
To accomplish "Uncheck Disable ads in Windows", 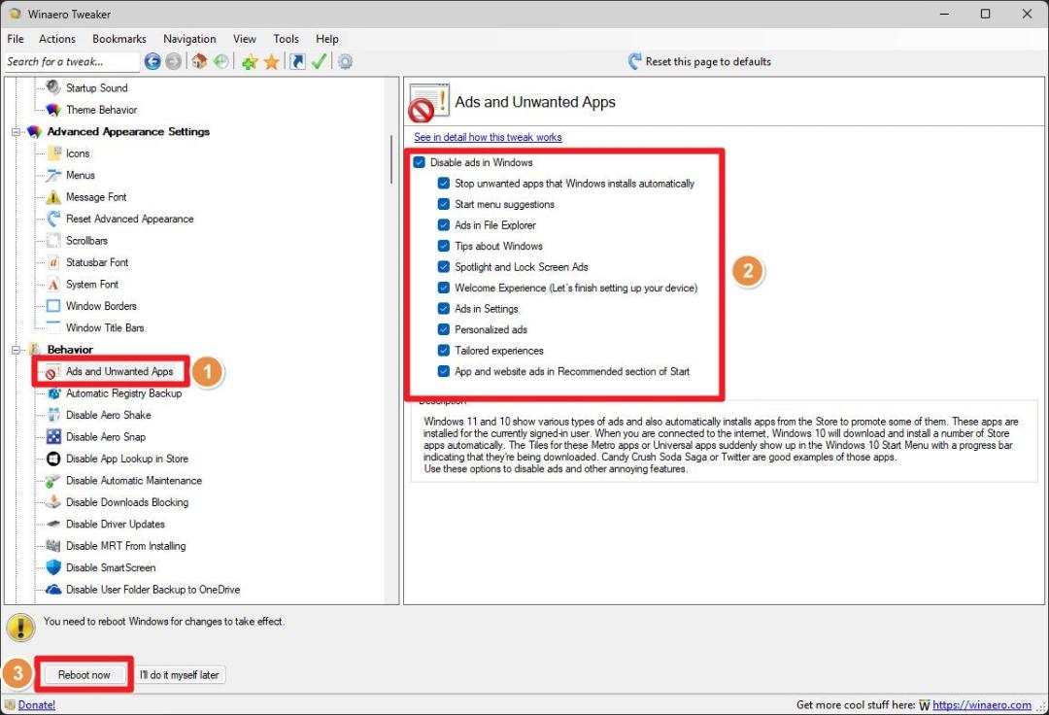I will coord(420,162).
